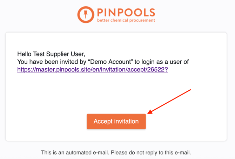Image resolution: width=235 pixels, height=159 pixels.
Task: Click the word "Hello" in the greeting
Action: 25,54
